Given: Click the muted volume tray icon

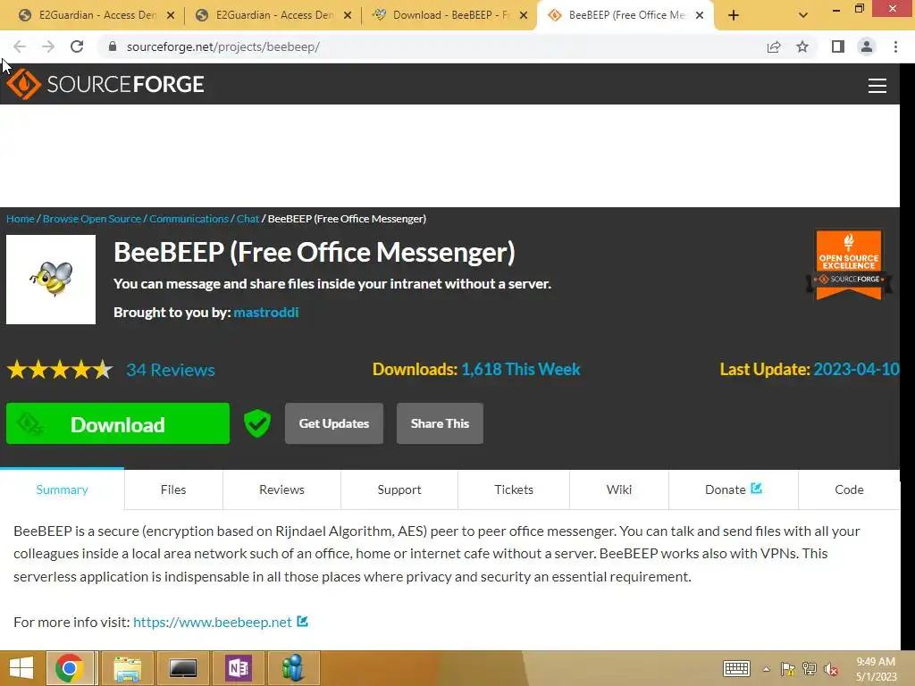Looking at the screenshot, I should 831,670.
